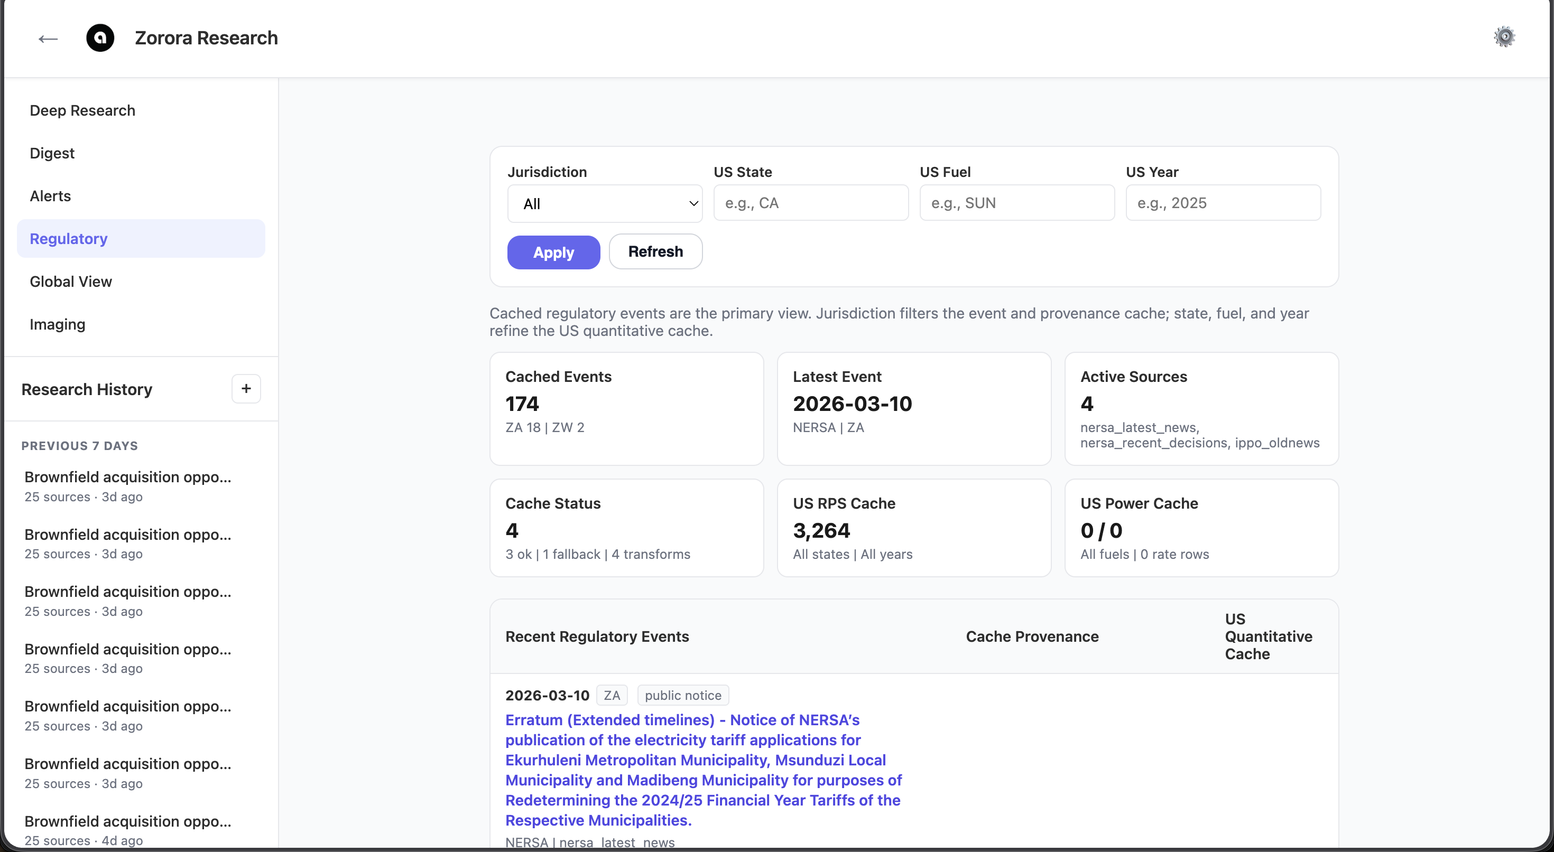Screen dimensions: 1554x852
Task: Switch to the Digest section
Action: pos(51,153)
